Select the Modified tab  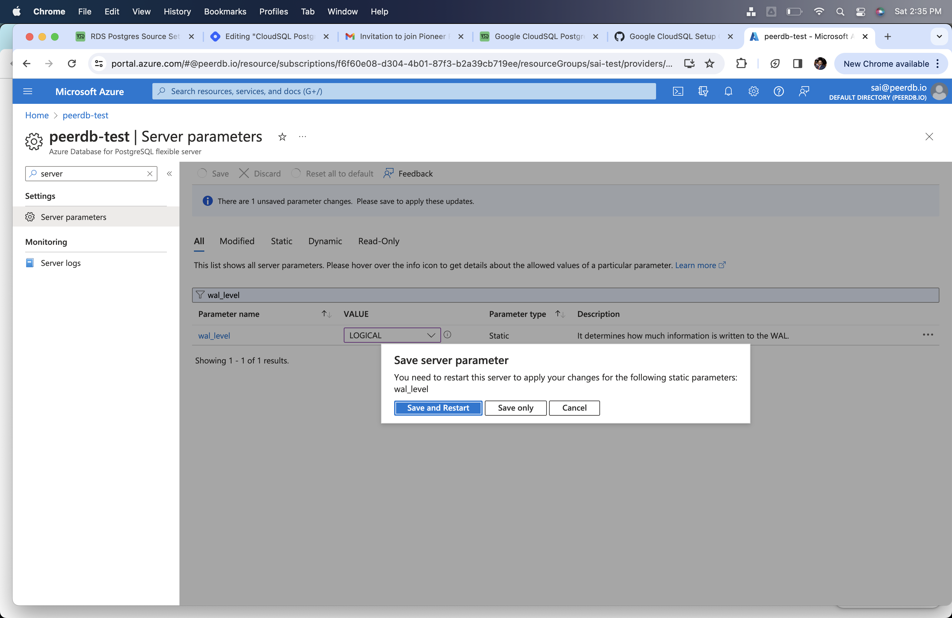237,241
